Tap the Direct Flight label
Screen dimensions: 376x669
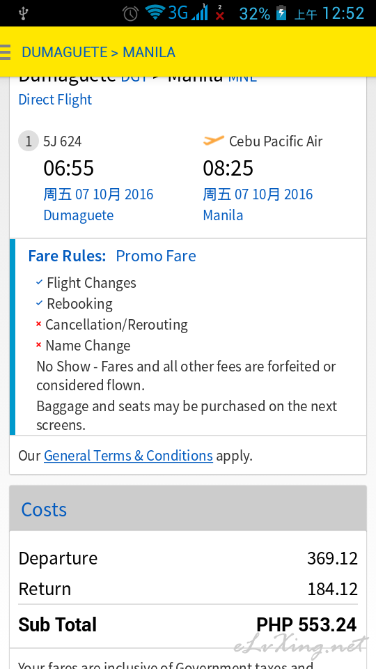pos(55,100)
